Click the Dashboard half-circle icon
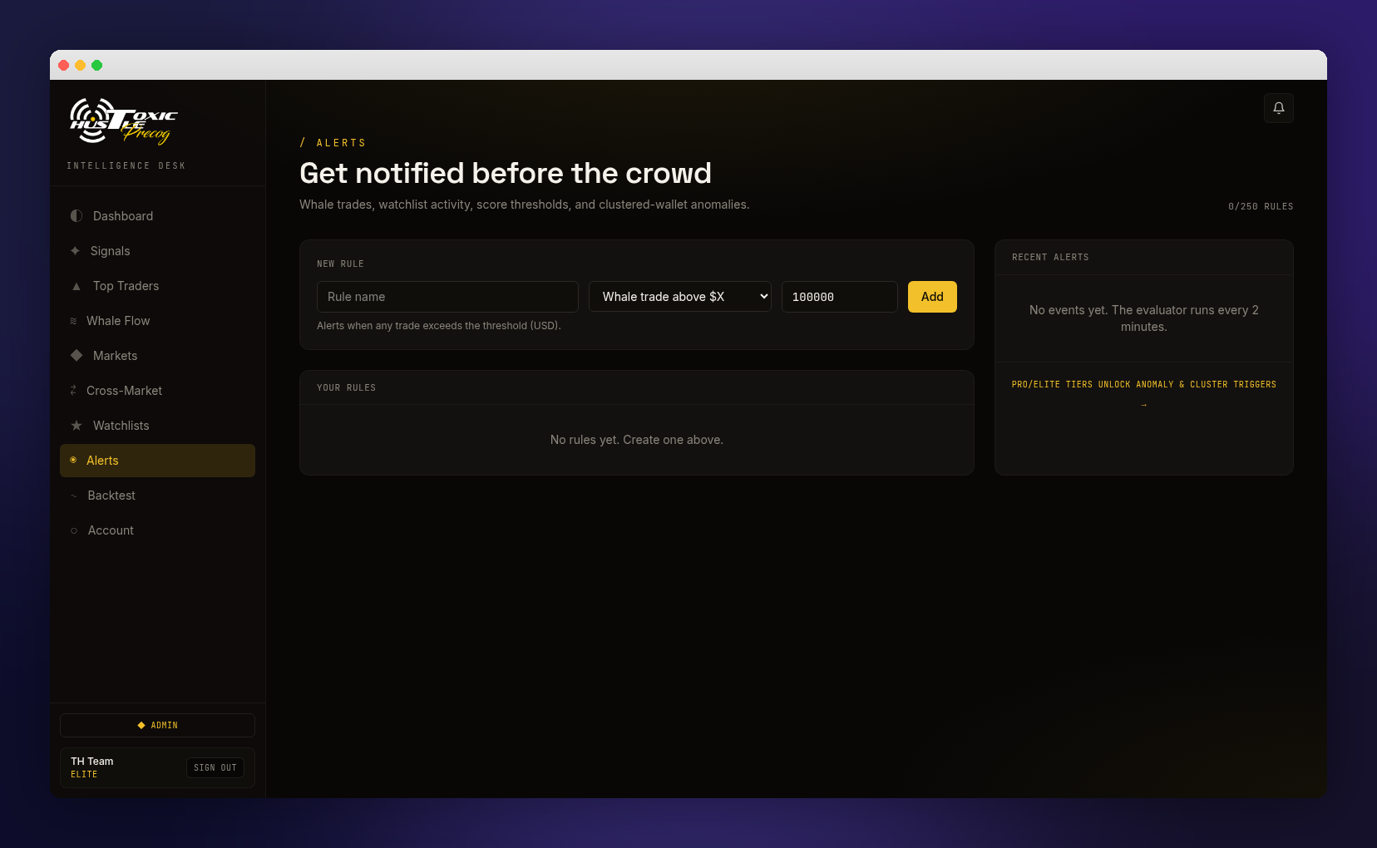 tap(76, 216)
